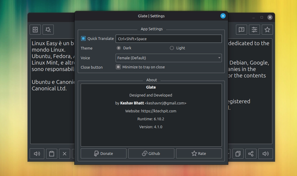Viewport: 297px width, 176px height.
Task: Copy the translation with the copy icon
Action: [238, 153]
